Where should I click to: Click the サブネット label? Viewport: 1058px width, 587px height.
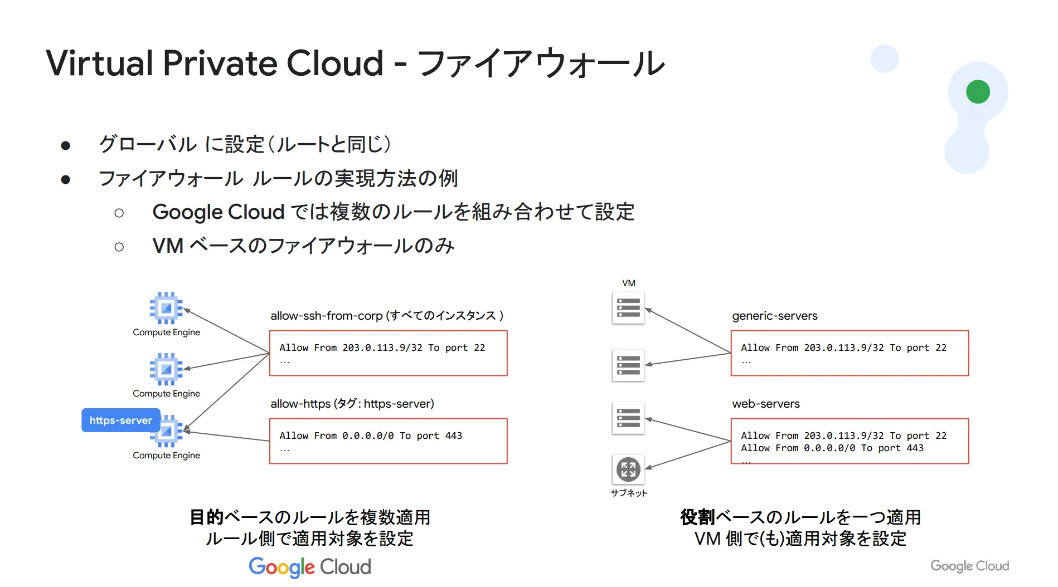pos(629,493)
